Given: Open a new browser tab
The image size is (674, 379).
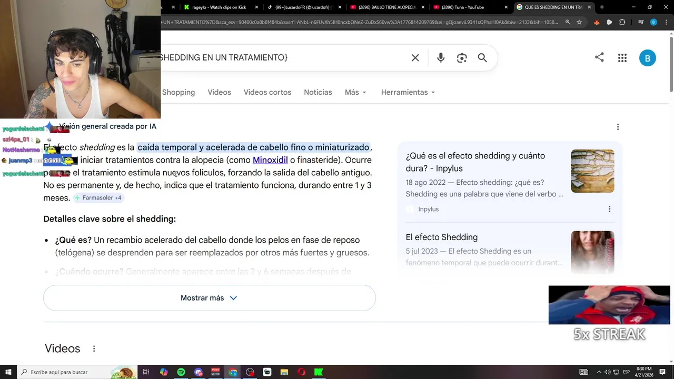Looking at the screenshot, I should tap(602, 7).
